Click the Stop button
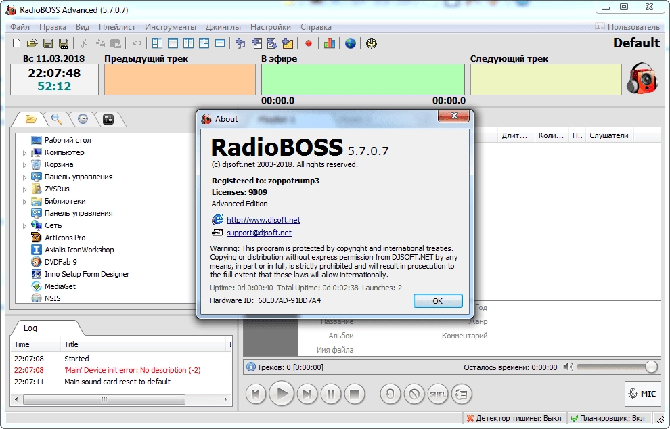670x429 pixels. point(355,394)
